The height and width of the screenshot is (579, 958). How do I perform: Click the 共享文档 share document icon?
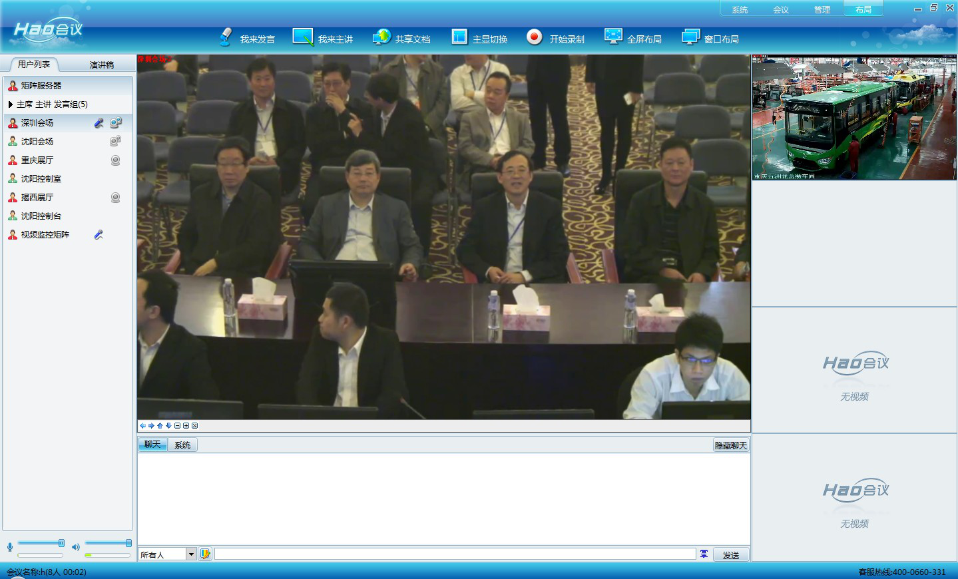[x=381, y=37]
